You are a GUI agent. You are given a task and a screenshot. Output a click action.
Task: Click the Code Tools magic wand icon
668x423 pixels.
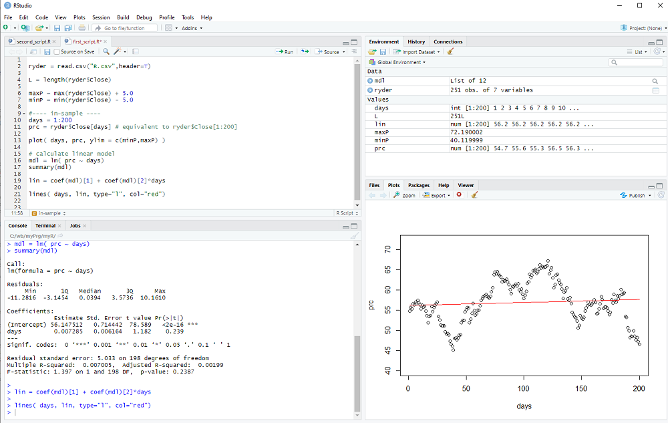tap(118, 51)
